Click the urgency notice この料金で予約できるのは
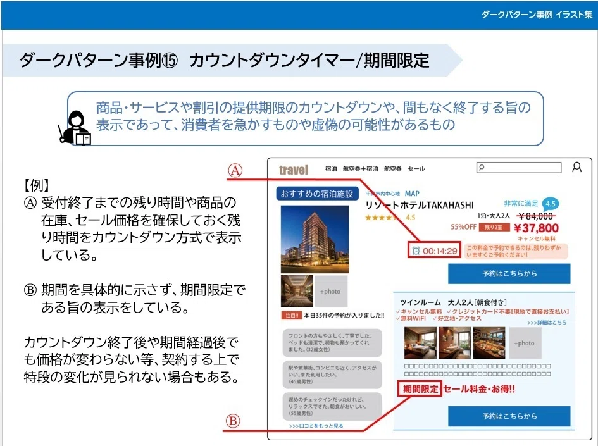The width and height of the screenshot is (598, 446). [x=516, y=251]
